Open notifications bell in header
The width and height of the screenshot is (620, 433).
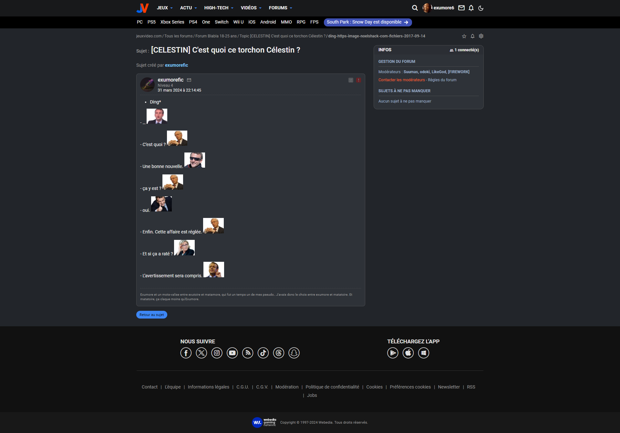tap(471, 8)
